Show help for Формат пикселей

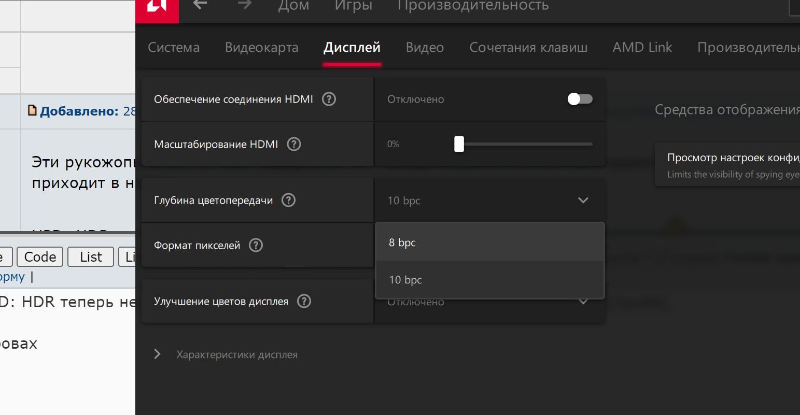coord(256,245)
